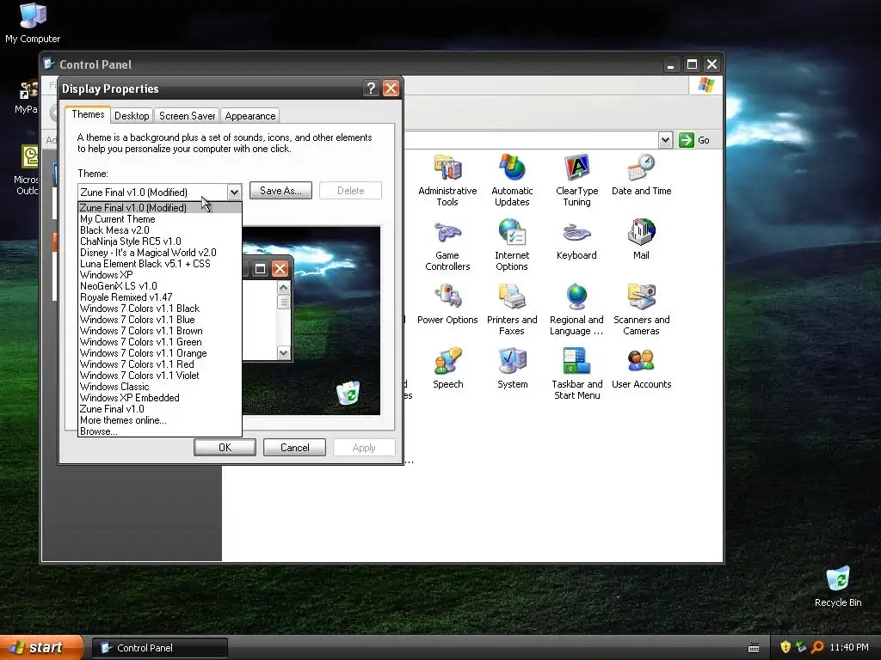Image resolution: width=881 pixels, height=660 pixels.
Task: Open Regional and Language options icon
Action: click(x=576, y=309)
